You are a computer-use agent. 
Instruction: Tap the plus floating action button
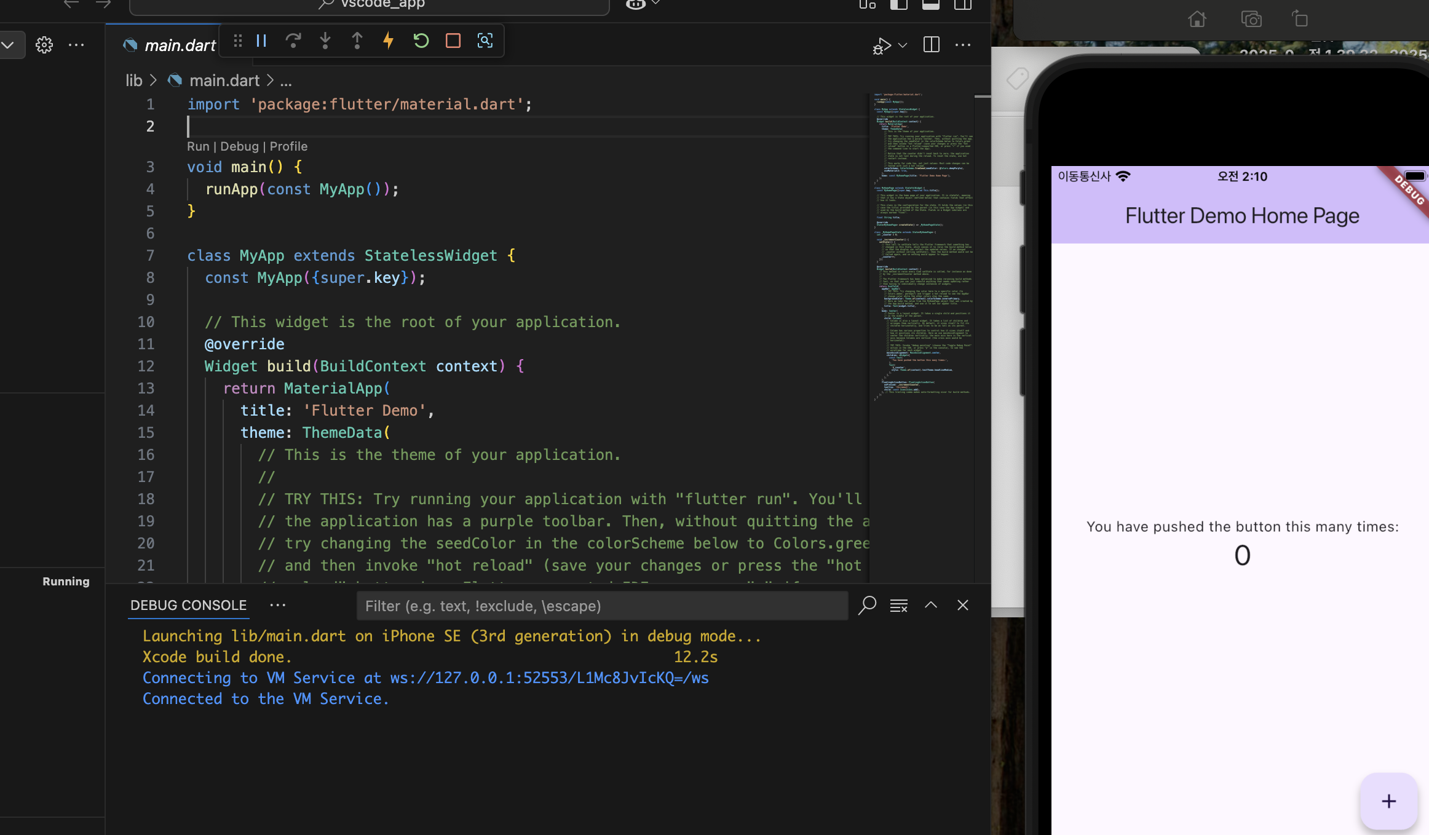tap(1388, 801)
